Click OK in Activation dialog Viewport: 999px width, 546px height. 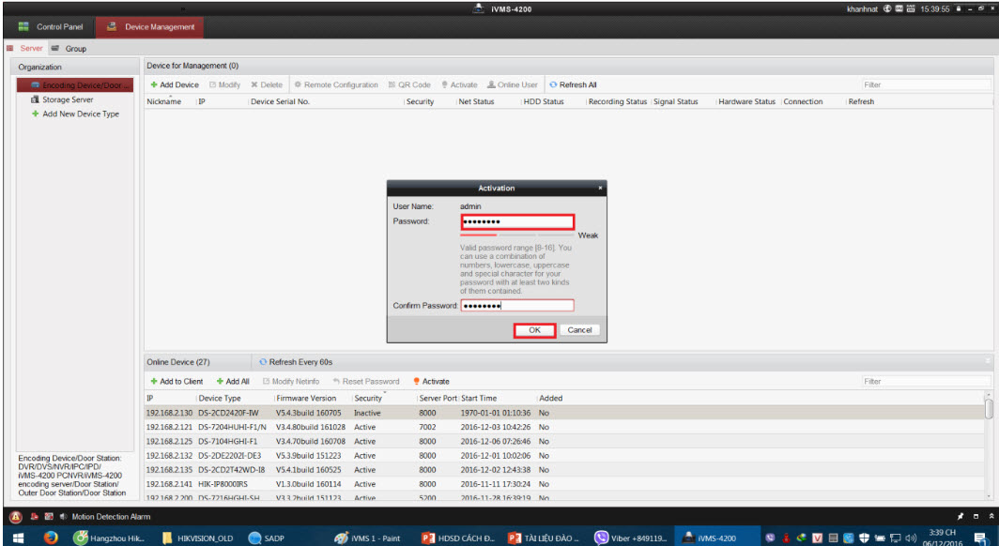pyautogui.click(x=534, y=330)
